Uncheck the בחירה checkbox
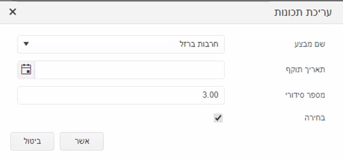 [x=218, y=118]
